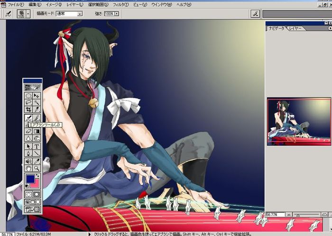The width and height of the screenshot is (332, 236).
Task: Select the Lasso tool
Action: point(28,103)
